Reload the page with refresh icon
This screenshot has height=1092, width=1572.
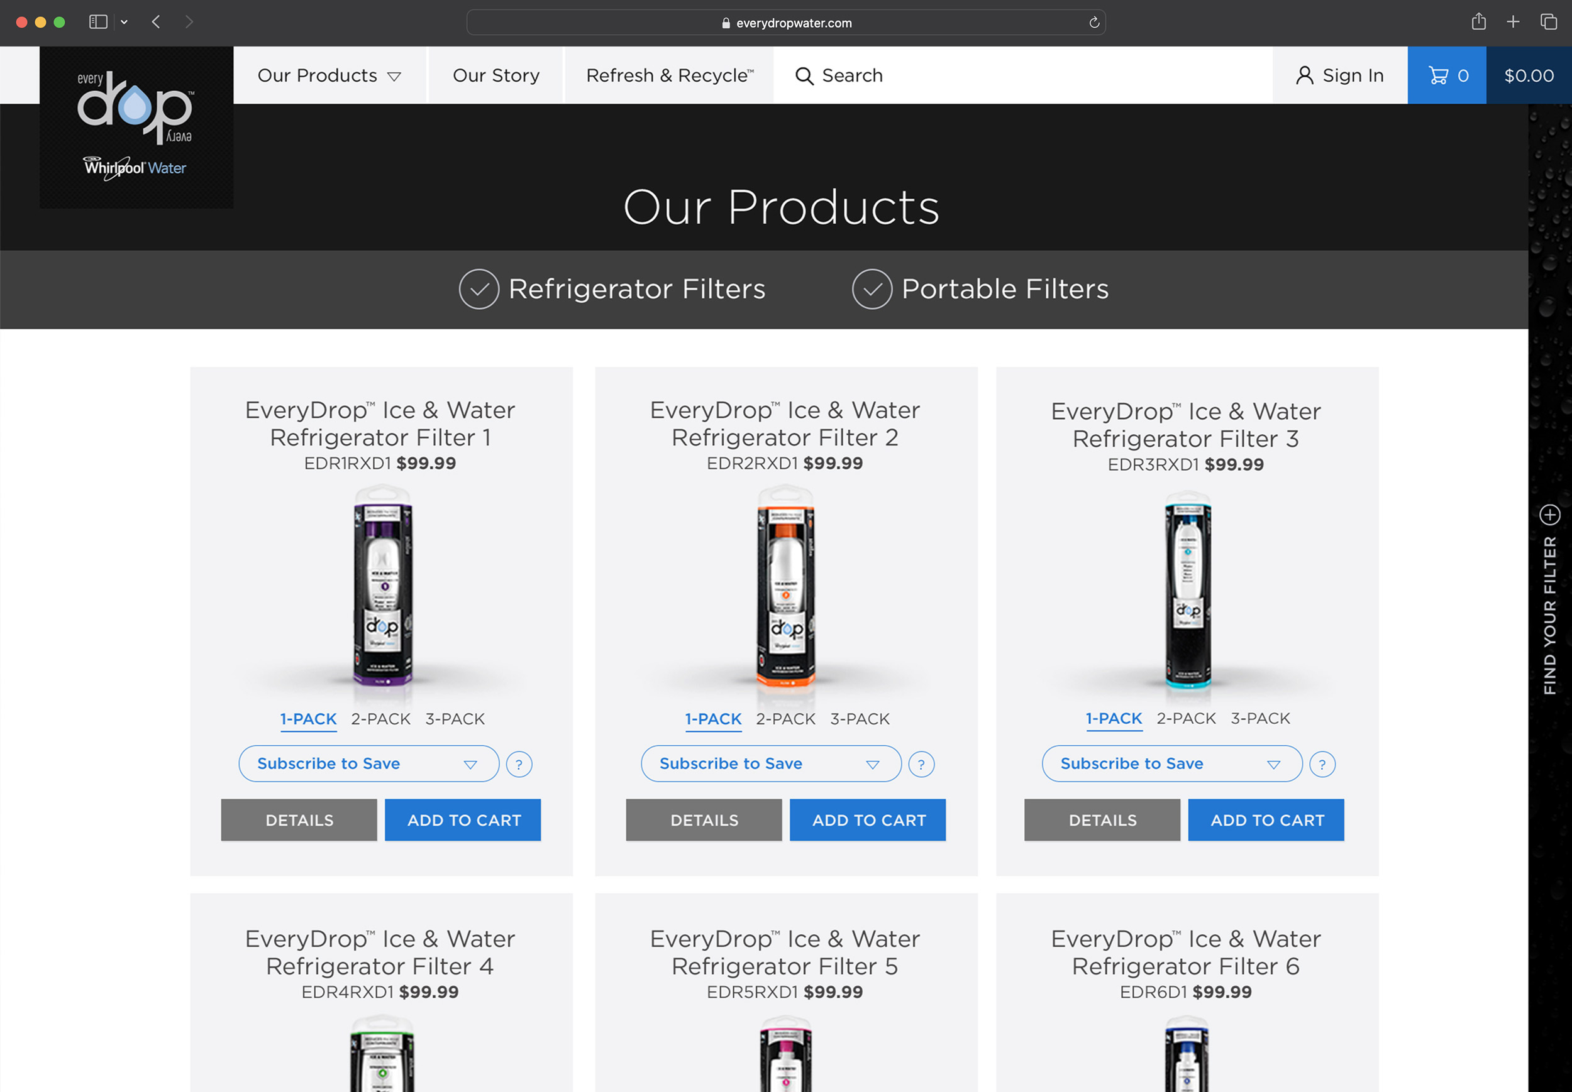(1094, 23)
